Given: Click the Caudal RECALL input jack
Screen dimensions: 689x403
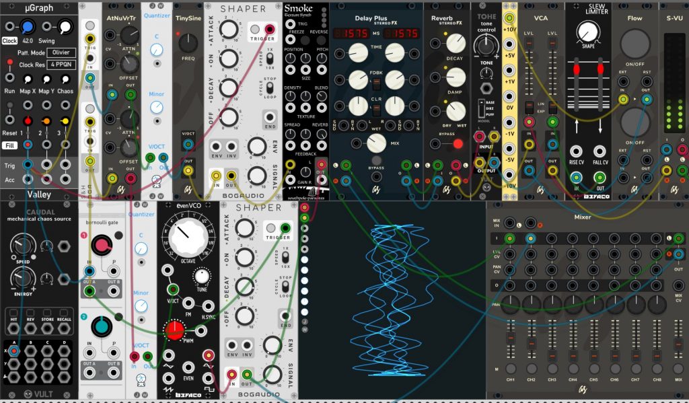Looking at the screenshot, I should [64, 329].
